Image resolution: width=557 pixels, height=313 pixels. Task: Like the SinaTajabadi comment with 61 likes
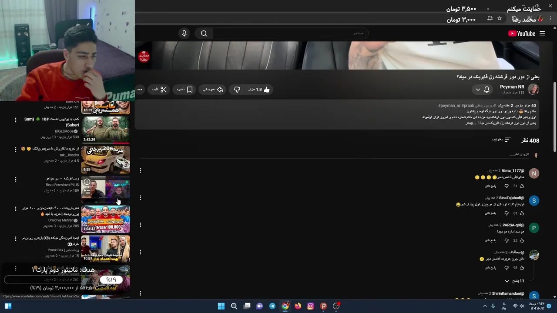522,213
